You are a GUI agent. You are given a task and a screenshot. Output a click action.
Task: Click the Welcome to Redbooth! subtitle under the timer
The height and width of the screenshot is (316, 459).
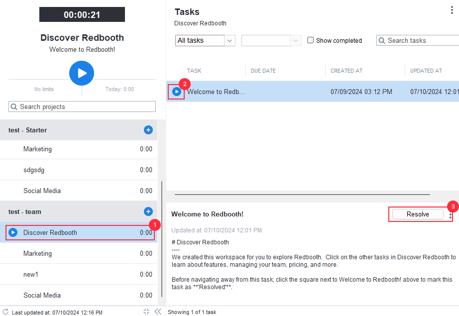point(82,49)
